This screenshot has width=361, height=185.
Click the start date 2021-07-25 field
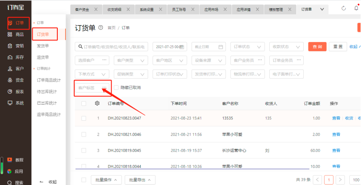pos(170,46)
